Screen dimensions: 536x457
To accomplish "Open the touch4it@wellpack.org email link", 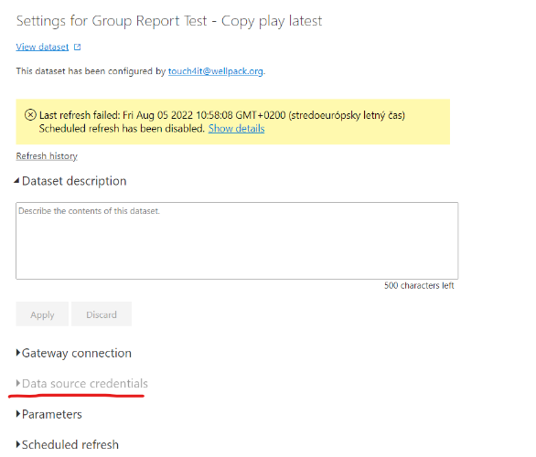I will point(215,71).
